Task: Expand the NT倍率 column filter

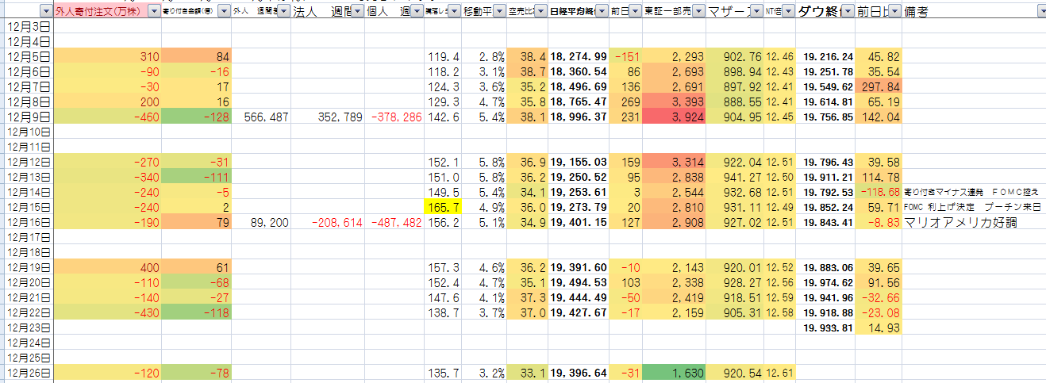Action: click(788, 12)
